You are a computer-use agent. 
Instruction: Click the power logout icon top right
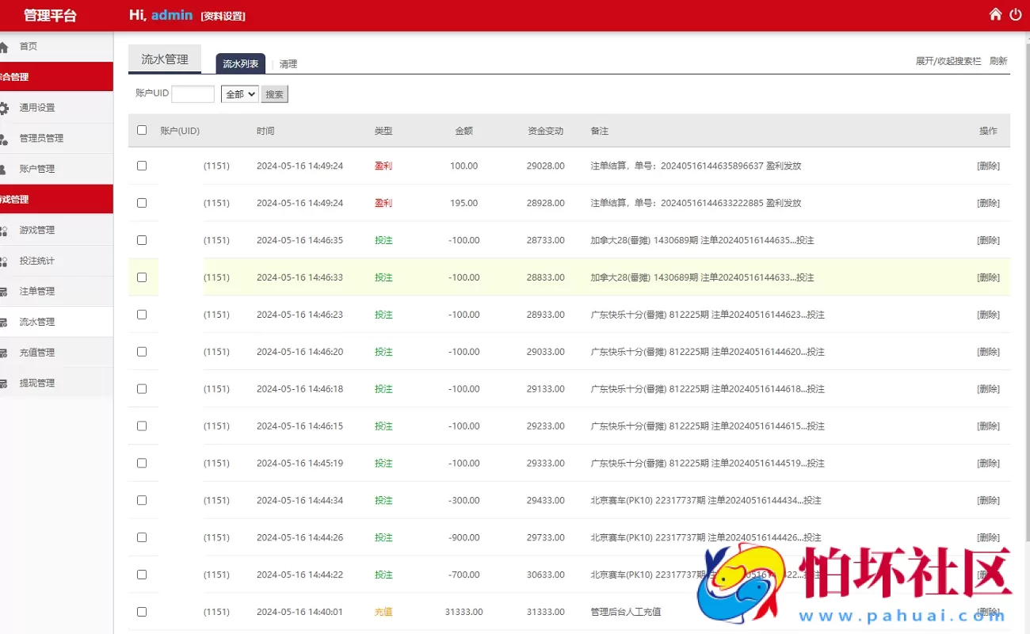pos(1016,14)
